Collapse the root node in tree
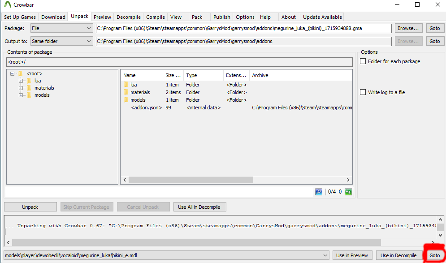 (12, 73)
